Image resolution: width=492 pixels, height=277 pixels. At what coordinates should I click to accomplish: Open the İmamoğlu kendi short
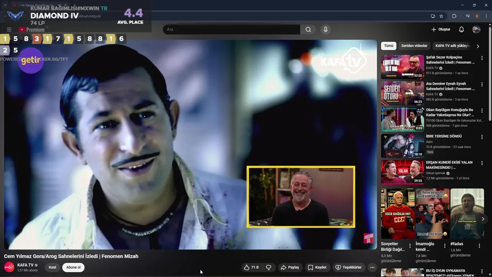(432, 214)
